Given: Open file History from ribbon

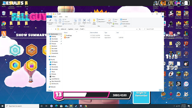Looking at the screenshot, I should pyautogui.click(x=115, y=24).
